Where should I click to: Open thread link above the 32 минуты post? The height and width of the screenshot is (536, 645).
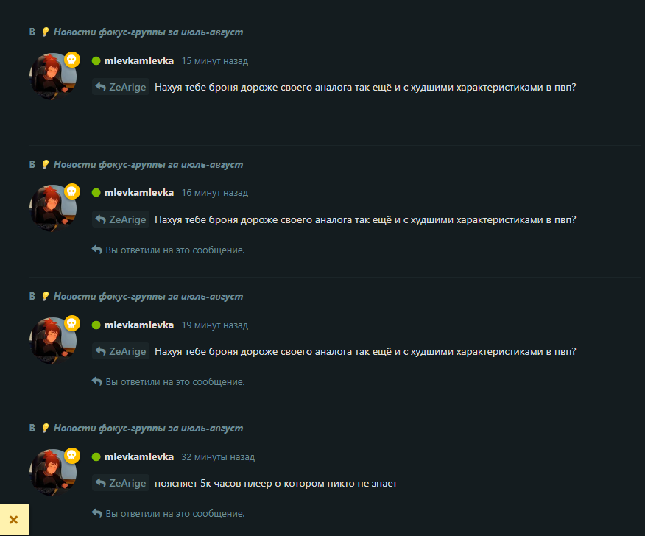pos(148,429)
